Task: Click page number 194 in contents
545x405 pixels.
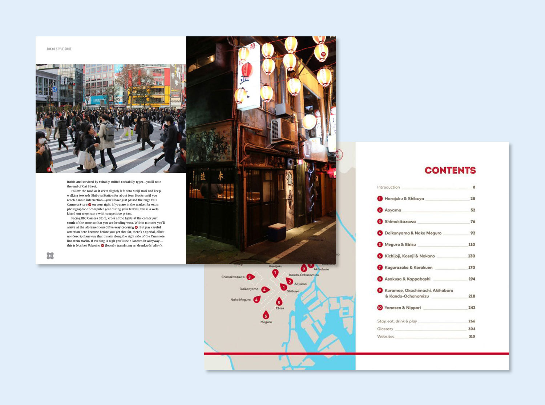Action: (x=472, y=279)
